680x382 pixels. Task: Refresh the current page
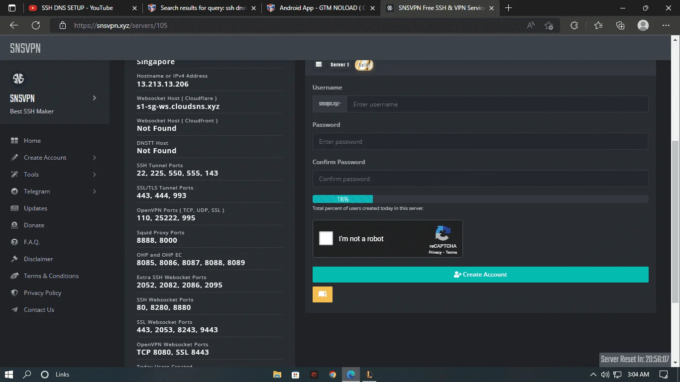(36, 25)
